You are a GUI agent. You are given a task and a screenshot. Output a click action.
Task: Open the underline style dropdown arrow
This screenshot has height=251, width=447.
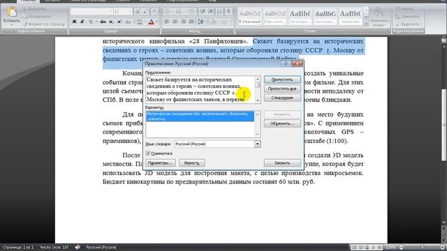[96, 22]
